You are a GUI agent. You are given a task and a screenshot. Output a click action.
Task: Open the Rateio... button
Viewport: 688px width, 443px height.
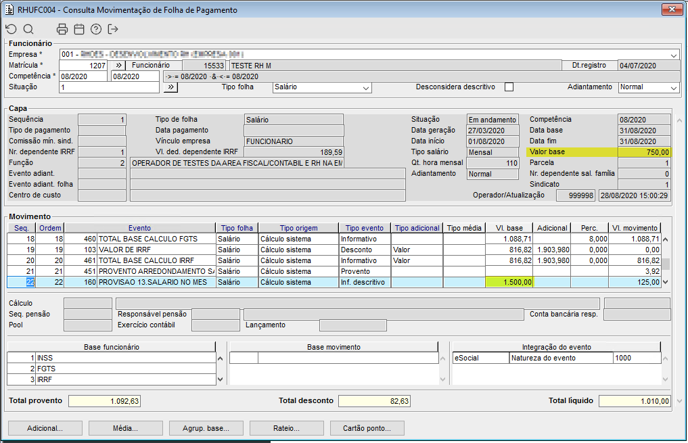(287, 428)
